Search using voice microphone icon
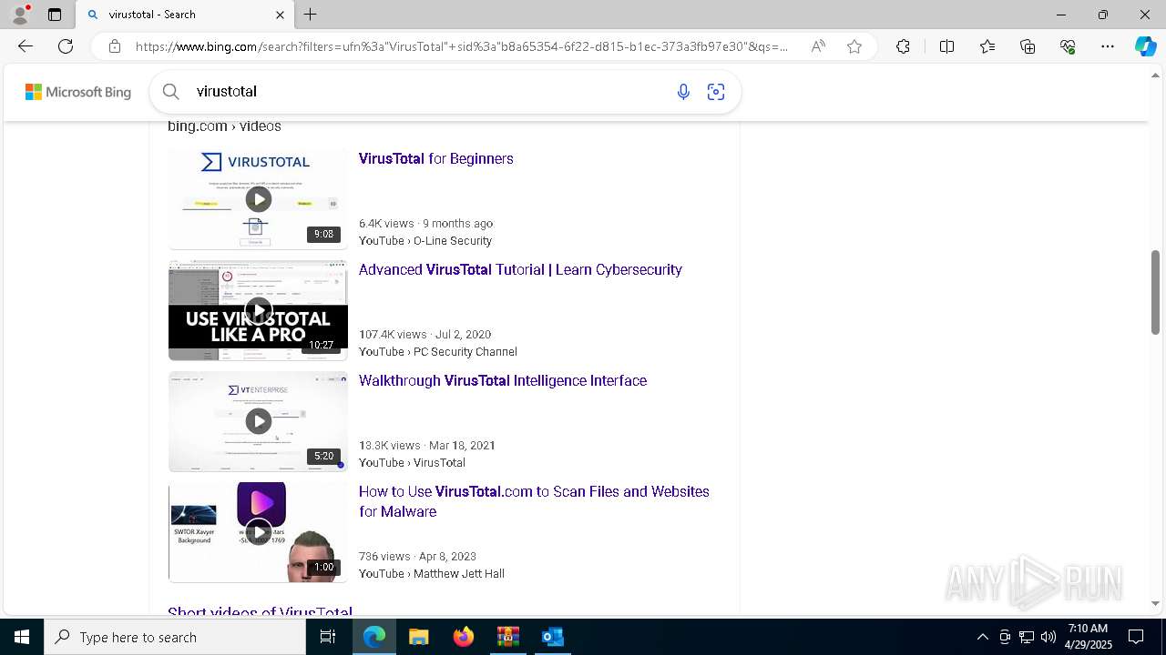The width and height of the screenshot is (1166, 655). point(683,92)
